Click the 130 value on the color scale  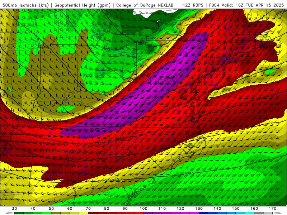pos(199,209)
